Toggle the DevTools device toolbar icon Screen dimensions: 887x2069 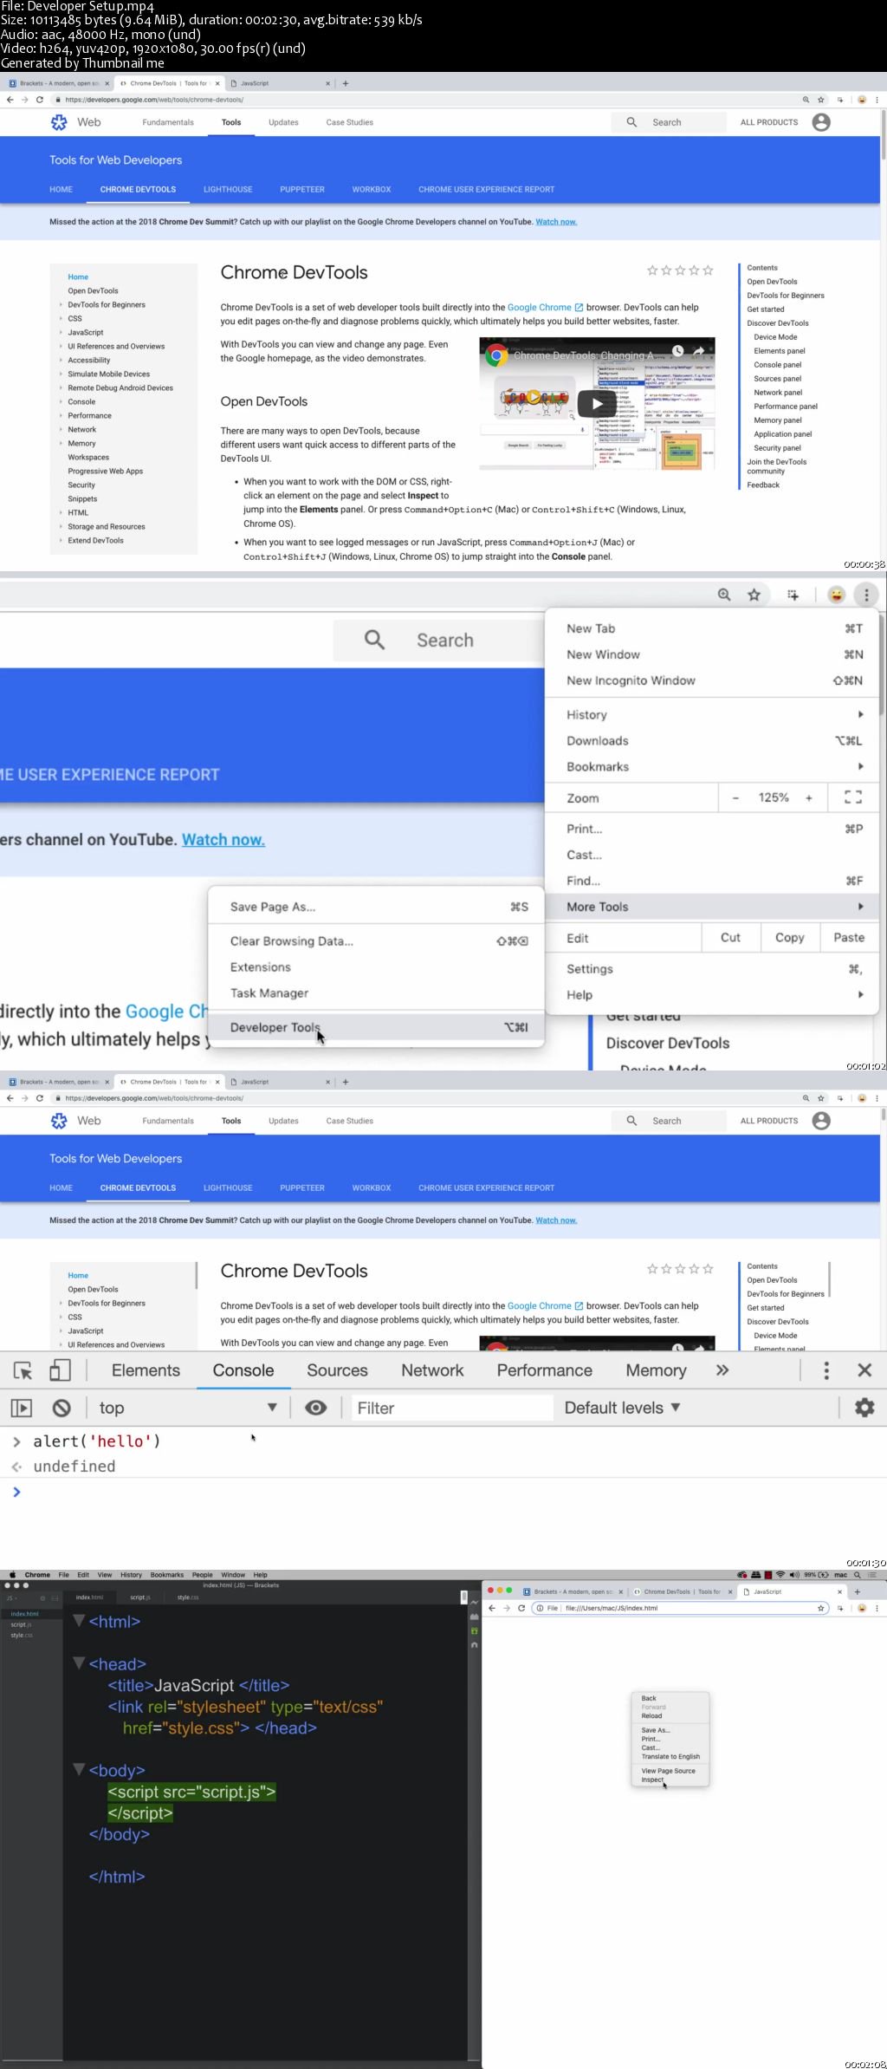pyautogui.click(x=60, y=1370)
